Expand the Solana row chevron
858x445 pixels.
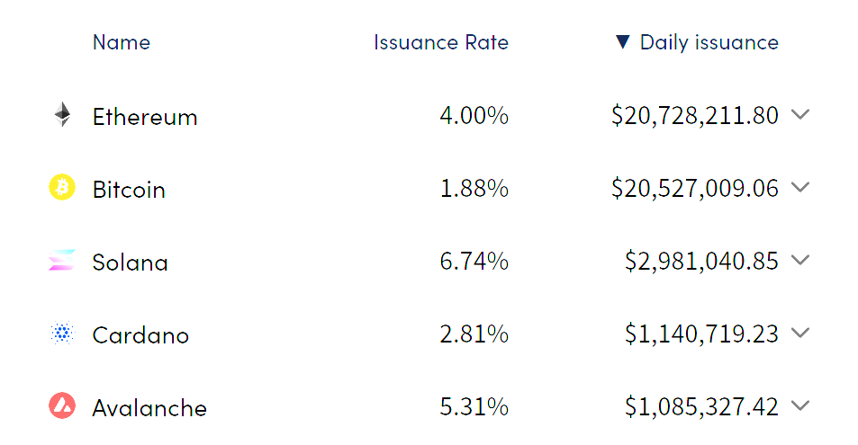click(800, 261)
